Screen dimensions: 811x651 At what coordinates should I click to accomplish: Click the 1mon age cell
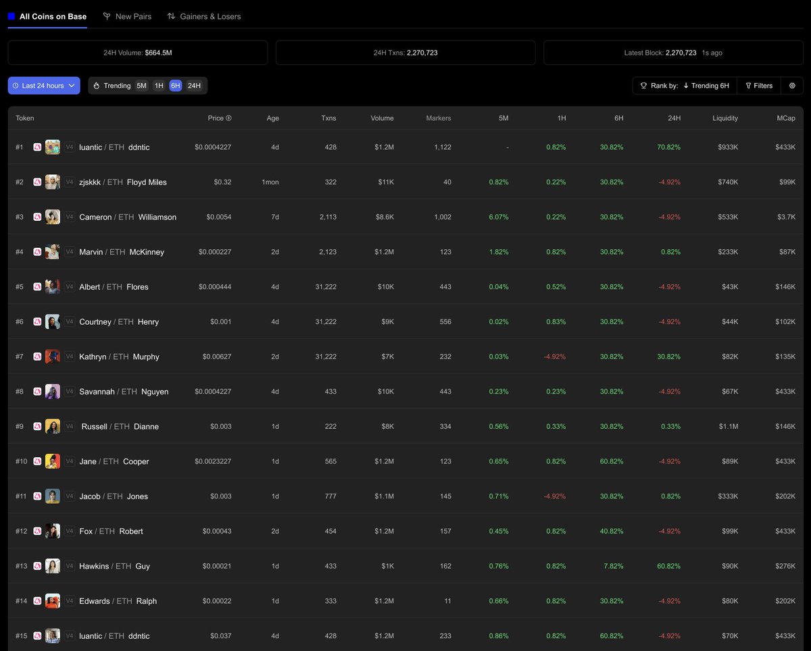tap(270, 182)
